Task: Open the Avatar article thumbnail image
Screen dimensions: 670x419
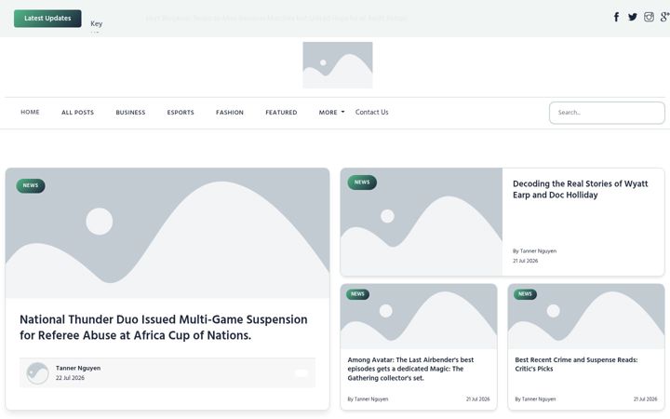Action: (419, 317)
